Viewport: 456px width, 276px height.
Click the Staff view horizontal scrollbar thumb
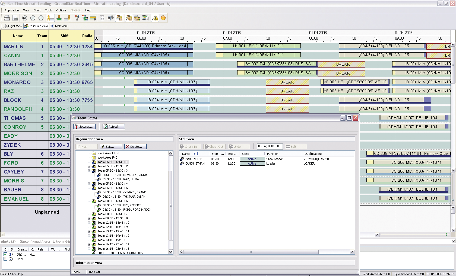pos(251,252)
